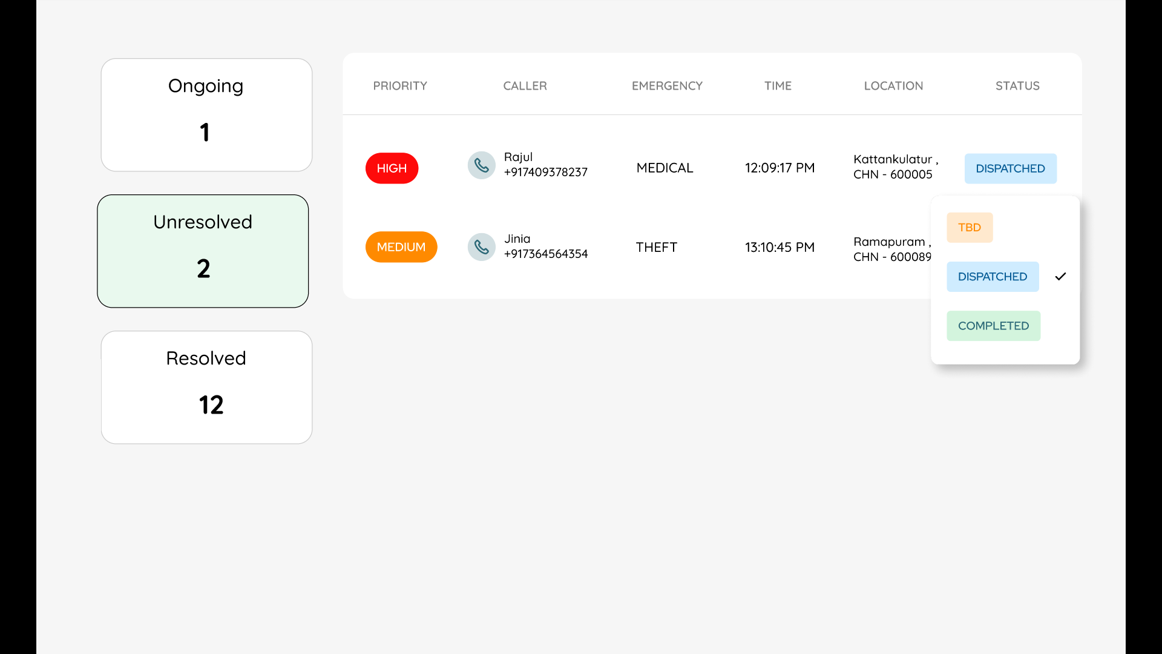
Task: Click the phone icon next to Rajul
Action: coord(481,165)
